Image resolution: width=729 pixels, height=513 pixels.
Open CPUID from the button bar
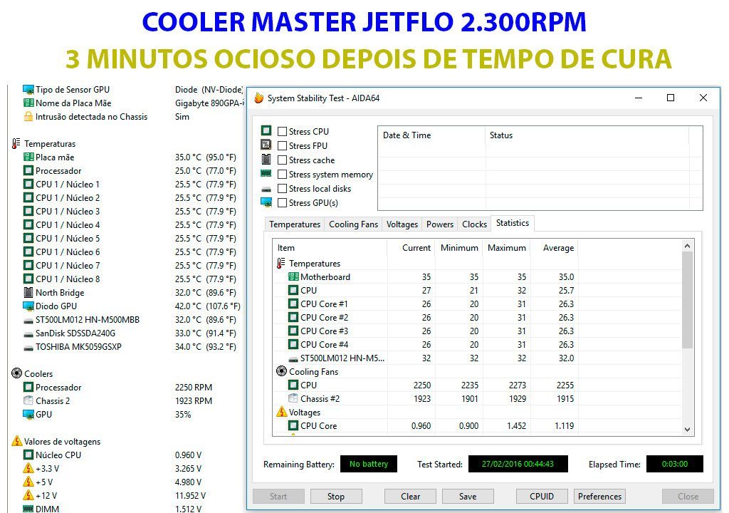tap(542, 496)
